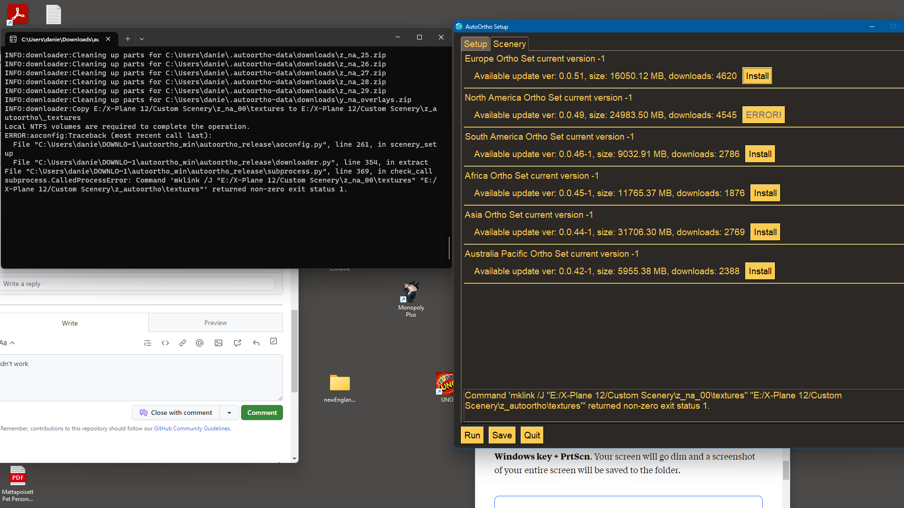Screen dimensions: 904x508
Task: Switch to the Preview tab in the editor
Action: coord(215,323)
